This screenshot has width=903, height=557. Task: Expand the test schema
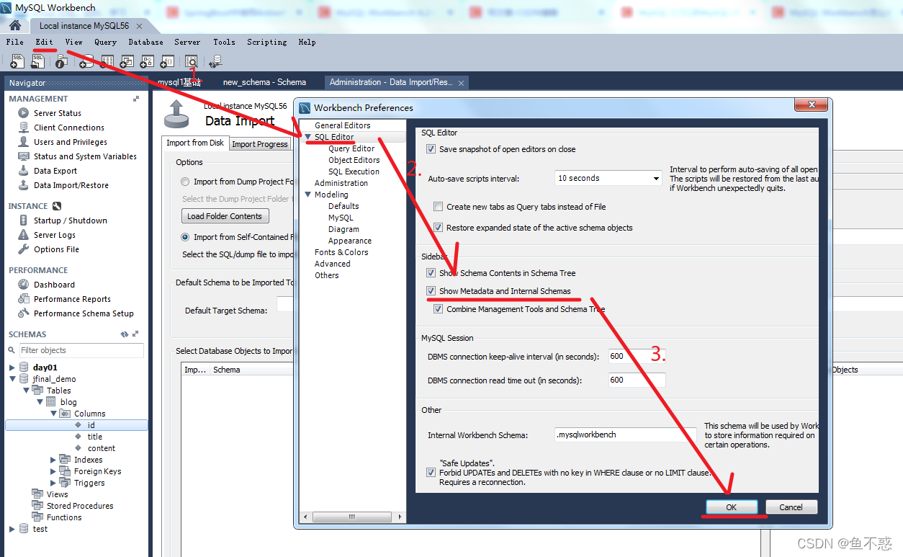pyautogui.click(x=12, y=529)
